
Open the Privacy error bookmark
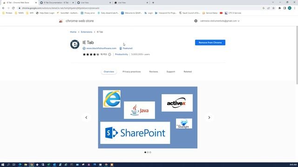pyautogui.click(x=88, y=13)
